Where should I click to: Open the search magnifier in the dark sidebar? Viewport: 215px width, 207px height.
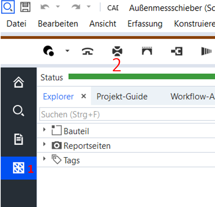pyautogui.click(x=19, y=111)
